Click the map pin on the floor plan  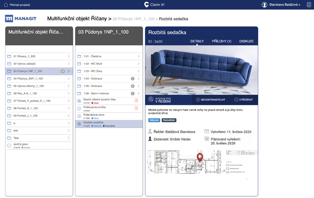tap(200, 157)
